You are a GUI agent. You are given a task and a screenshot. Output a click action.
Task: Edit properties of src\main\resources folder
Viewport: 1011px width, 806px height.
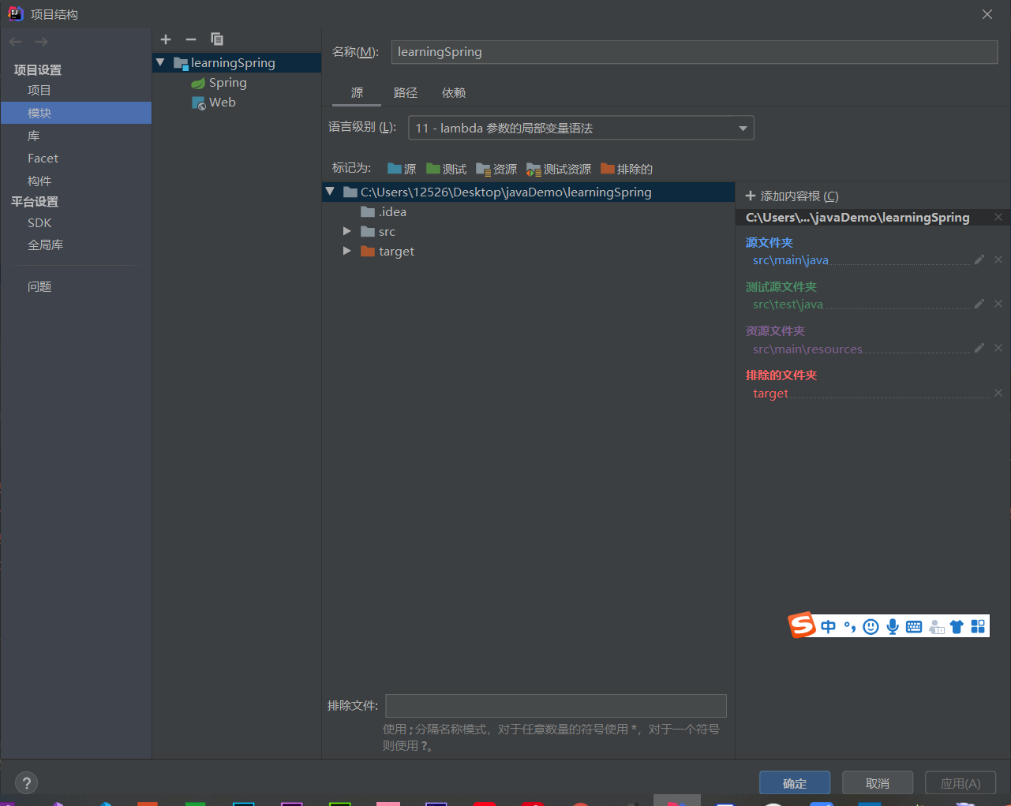pyautogui.click(x=979, y=348)
